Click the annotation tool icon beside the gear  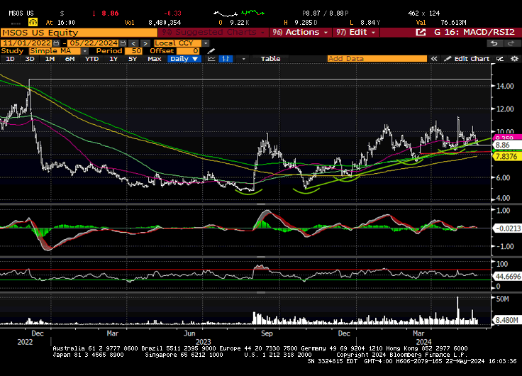point(500,59)
